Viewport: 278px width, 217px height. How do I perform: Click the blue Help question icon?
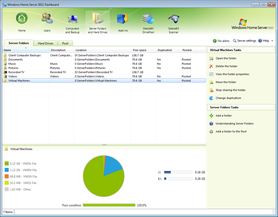[260, 41]
